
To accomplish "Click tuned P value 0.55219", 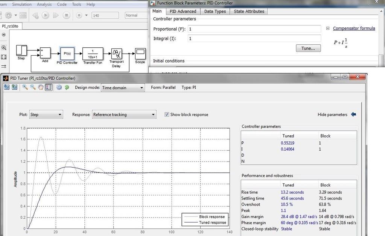I will point(288,143).
